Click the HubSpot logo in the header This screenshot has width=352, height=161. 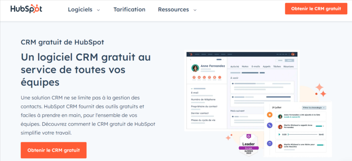click(26, 9)
